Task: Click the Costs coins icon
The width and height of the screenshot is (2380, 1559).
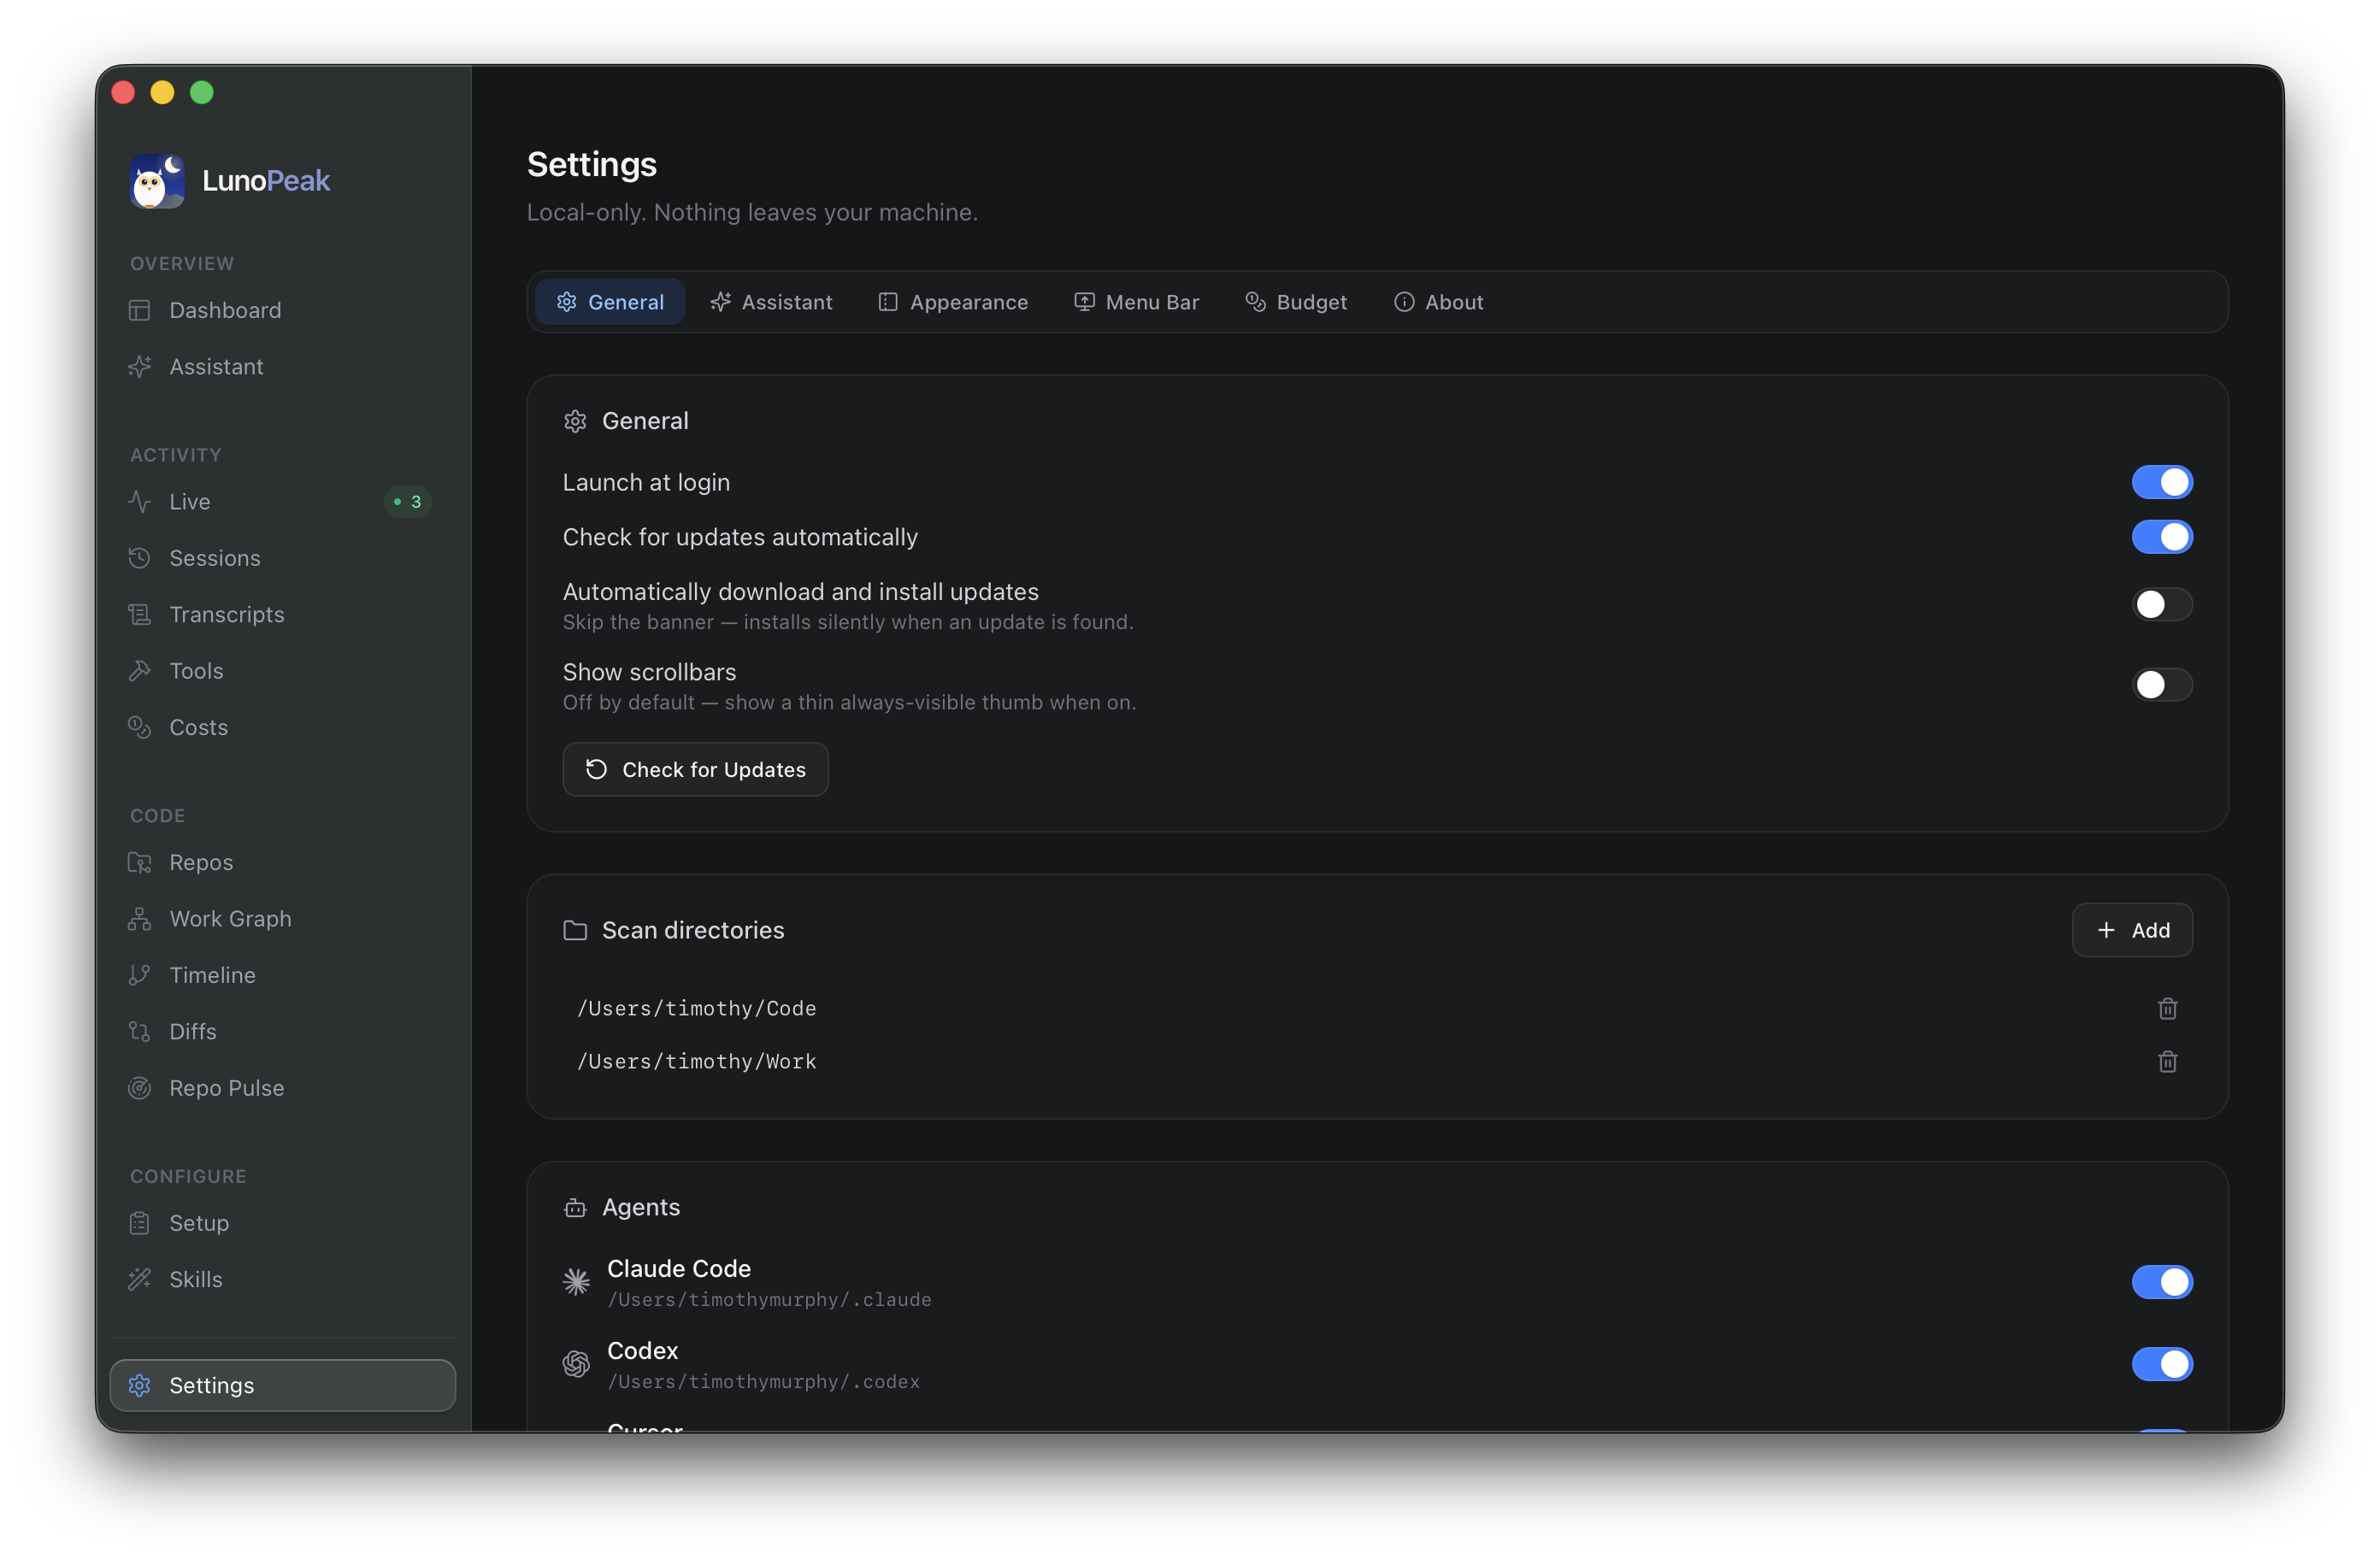Action: [140, 727]
